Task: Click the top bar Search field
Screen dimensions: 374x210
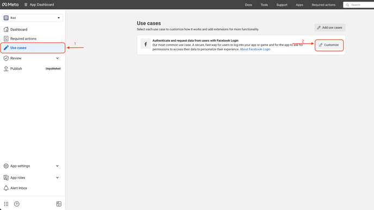Action: click(358, 5)
